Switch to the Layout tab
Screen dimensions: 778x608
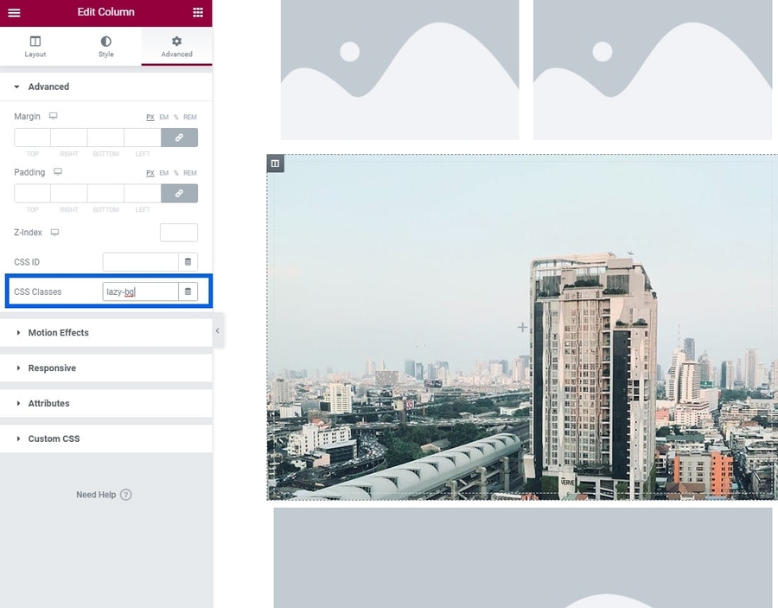(35, 47)
